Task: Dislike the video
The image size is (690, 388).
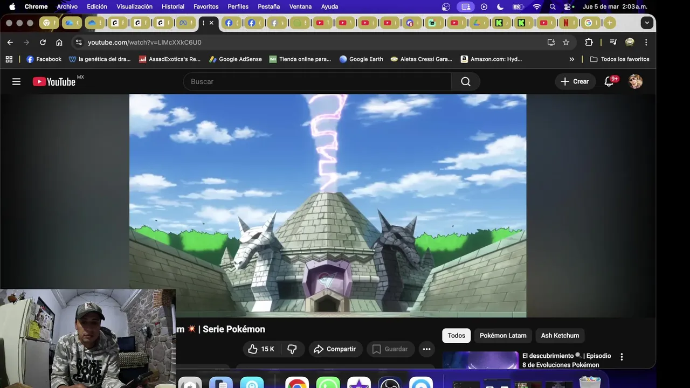Action: point(292,349)
